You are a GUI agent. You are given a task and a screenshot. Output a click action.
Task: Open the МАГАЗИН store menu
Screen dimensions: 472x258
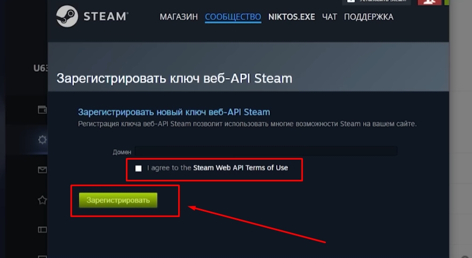pos(179,17)
